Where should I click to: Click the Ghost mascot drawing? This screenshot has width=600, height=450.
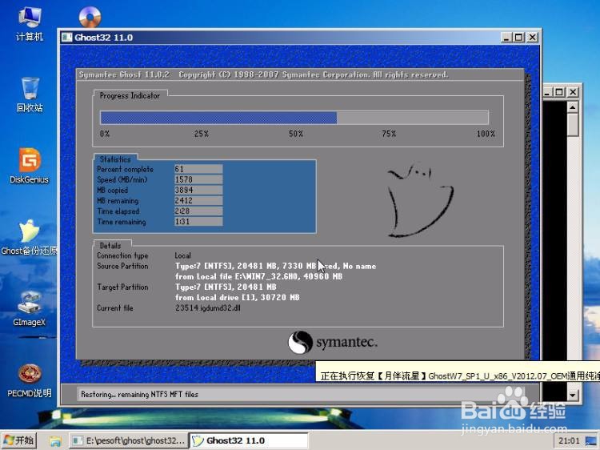pos(420,199)
